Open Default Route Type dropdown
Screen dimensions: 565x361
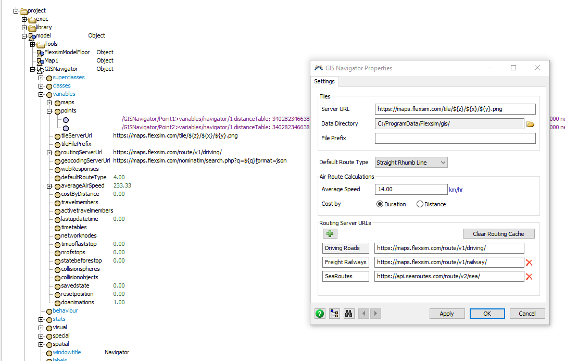411,163
